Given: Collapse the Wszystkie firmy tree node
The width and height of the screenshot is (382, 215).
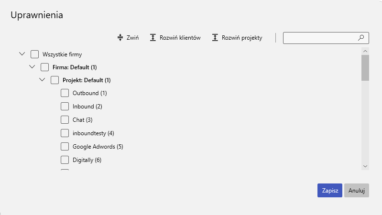Looking at the screenshot, I should [x=22, y=54].
